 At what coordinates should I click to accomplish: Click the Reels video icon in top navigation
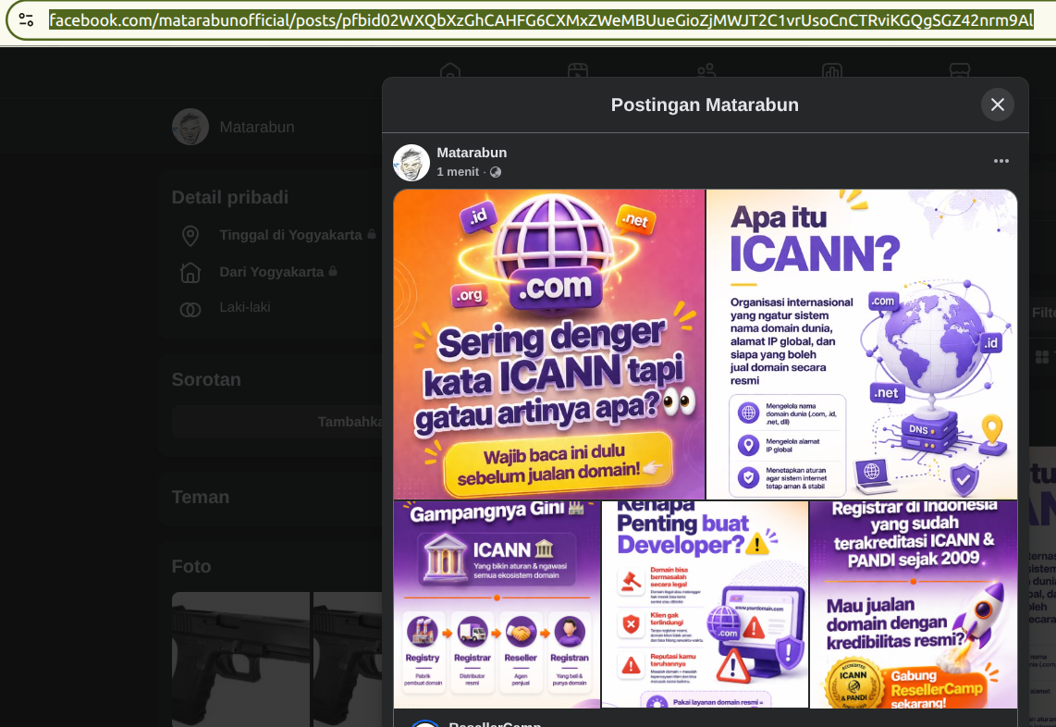click(578, 70)
